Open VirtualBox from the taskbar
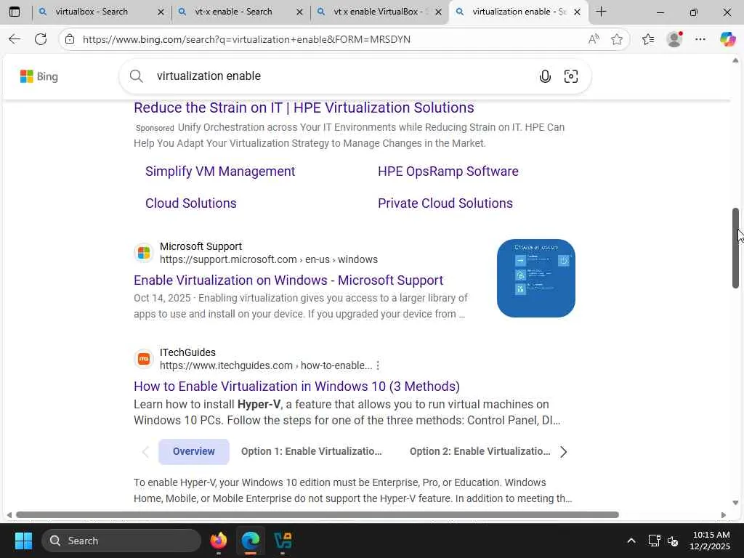The height and width of the screenshot is (558, 744). pyautogui.click(x=283, y=541)
